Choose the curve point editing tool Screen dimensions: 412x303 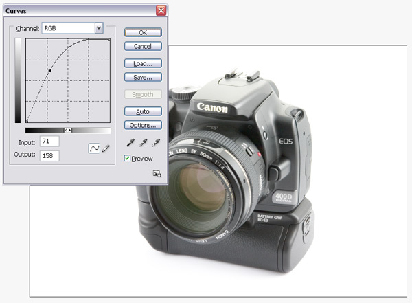(x=94, y=148)
